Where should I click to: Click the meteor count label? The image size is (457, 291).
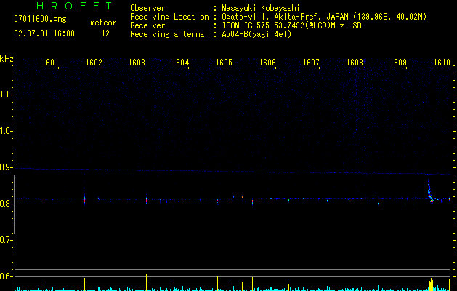click(103, 23)
